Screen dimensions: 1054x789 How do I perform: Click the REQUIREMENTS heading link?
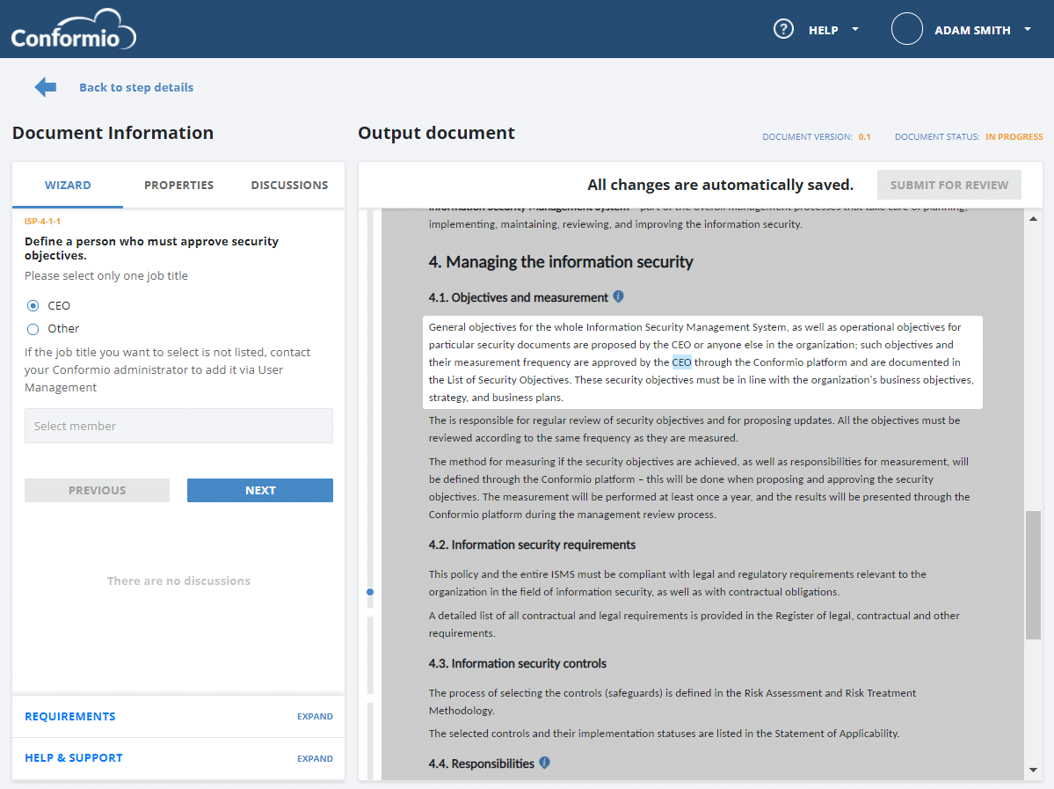pos(70,716)
